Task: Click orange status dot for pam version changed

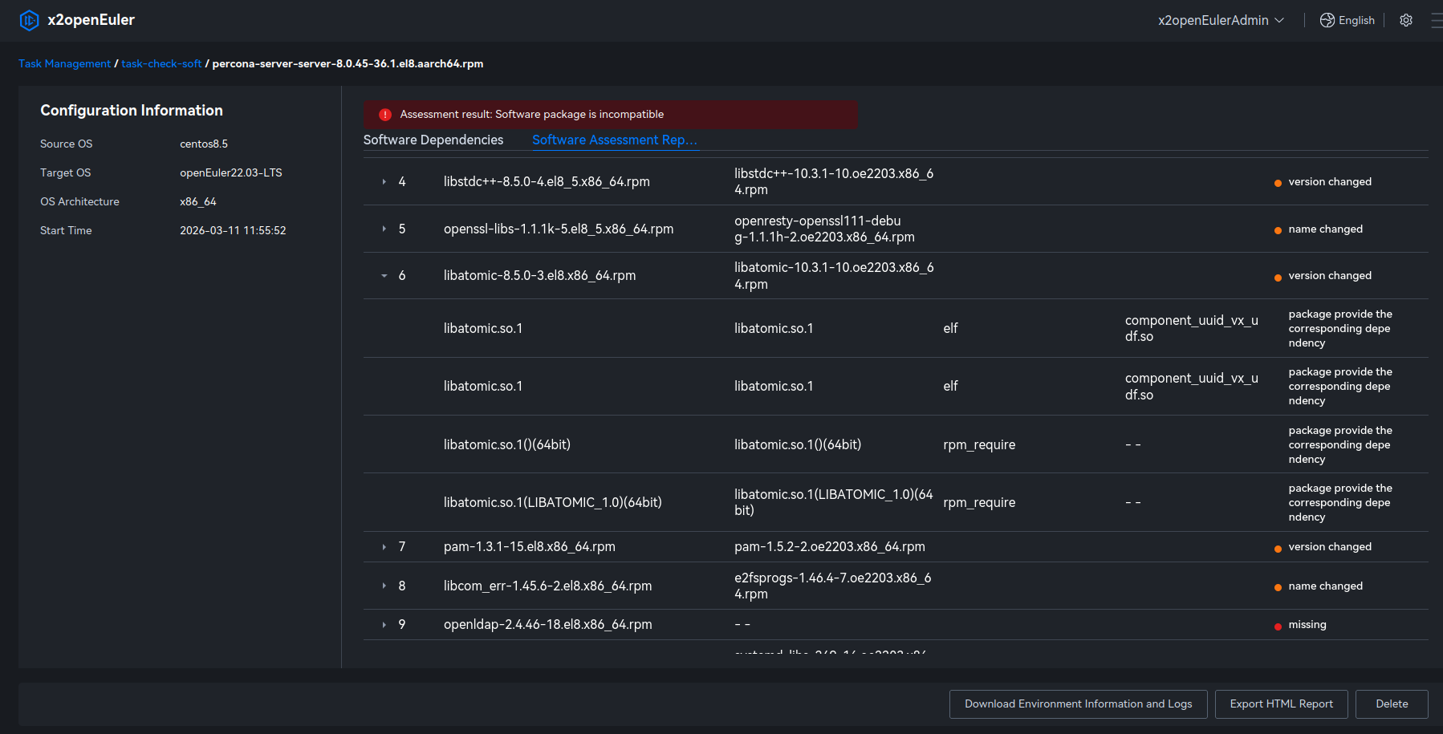Action: (1278, 549)
